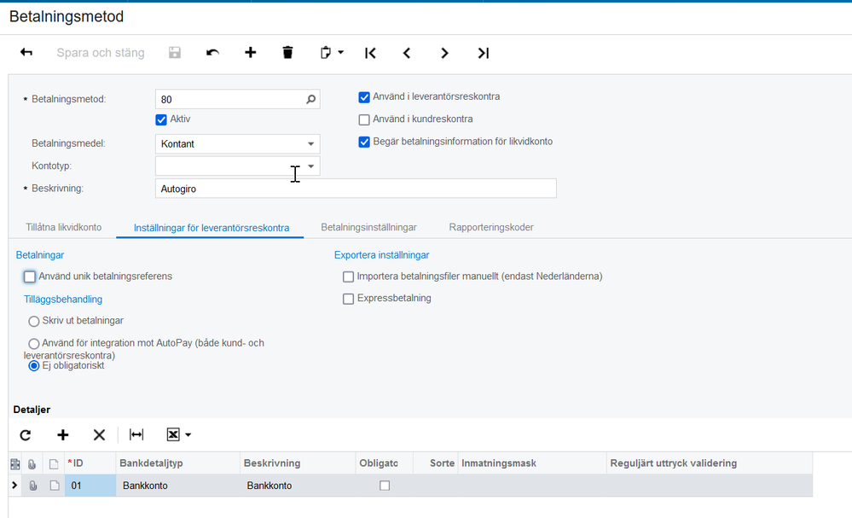Screen dimensions: 852x518
Task: Open the Betalningsmedel dropdown
Action: point(311,144)
